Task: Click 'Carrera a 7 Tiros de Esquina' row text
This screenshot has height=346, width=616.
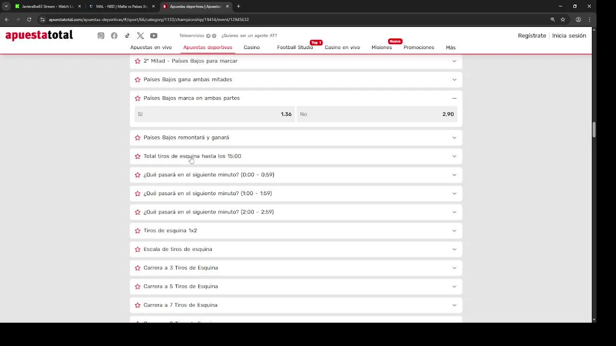Action: [x=180, y=305]
